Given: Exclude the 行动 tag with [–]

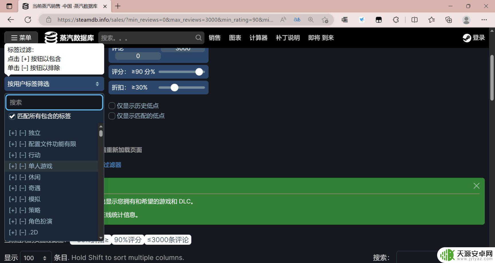Looking at the screenshot, I should 23,155.
